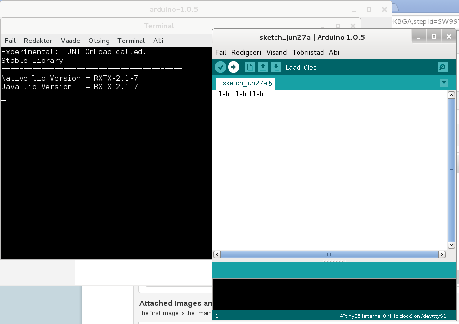This screenshot has width=459, height=324.
Task: Save the sketch using the Save icon
Action: coord(276,67)
